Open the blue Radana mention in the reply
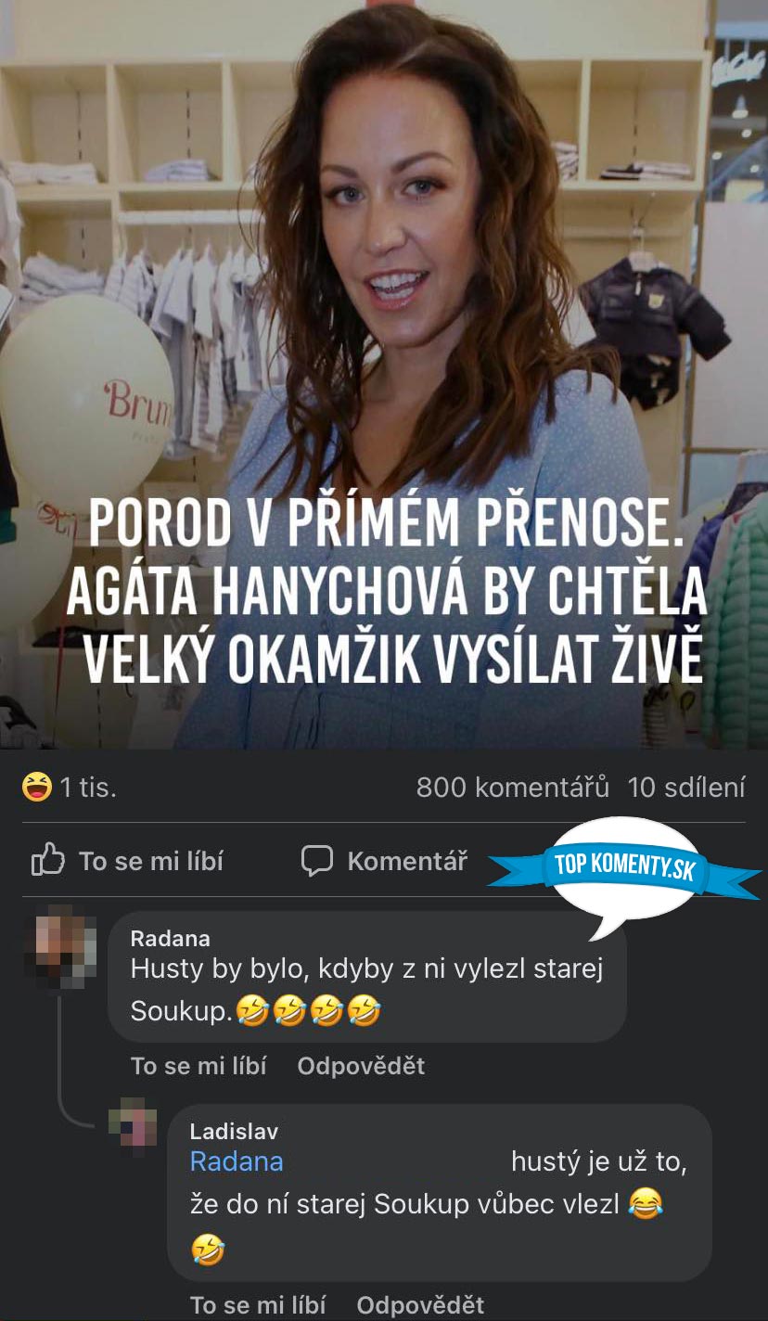The width and height of the screenshot is (768, 1321). [237, 1161]
